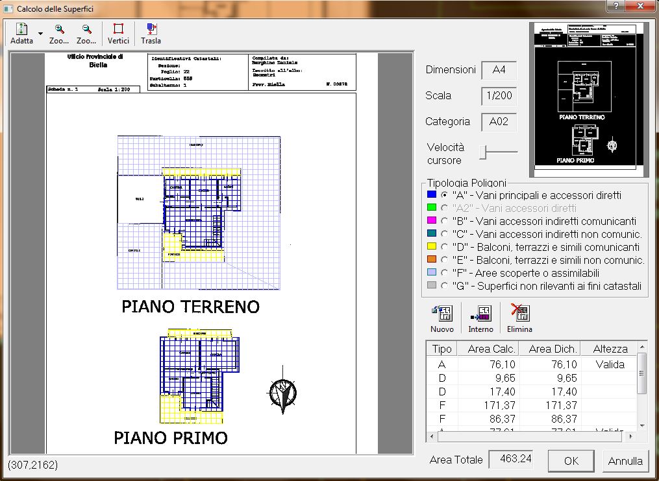Image resolution: width=659 pixels, height=481 pixels.
Task: Open the Adatta dropdown arrow
Action: tap(40, 33)
